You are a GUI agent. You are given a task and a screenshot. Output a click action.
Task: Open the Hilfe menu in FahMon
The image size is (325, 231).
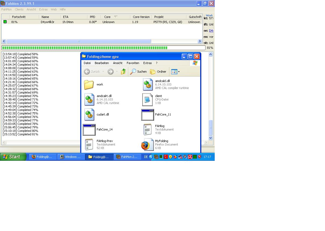point(63,9)
